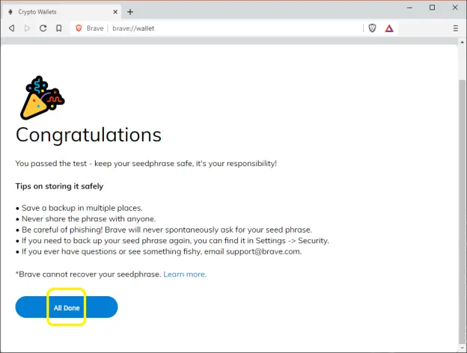Open the Brave Shields lion icon
The width and height of the screenshot is (467, 353).
coord(372,28)
